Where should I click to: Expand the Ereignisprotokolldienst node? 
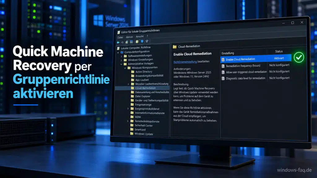click(x=128, y=108)
